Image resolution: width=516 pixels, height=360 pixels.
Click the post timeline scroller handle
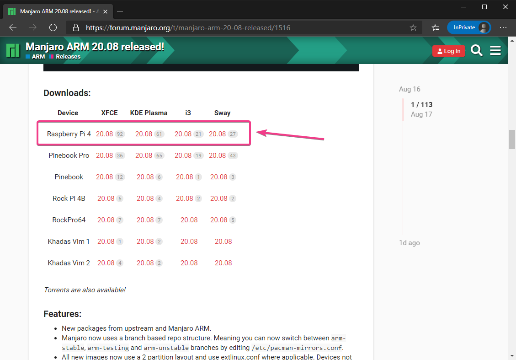pos(403,110)
